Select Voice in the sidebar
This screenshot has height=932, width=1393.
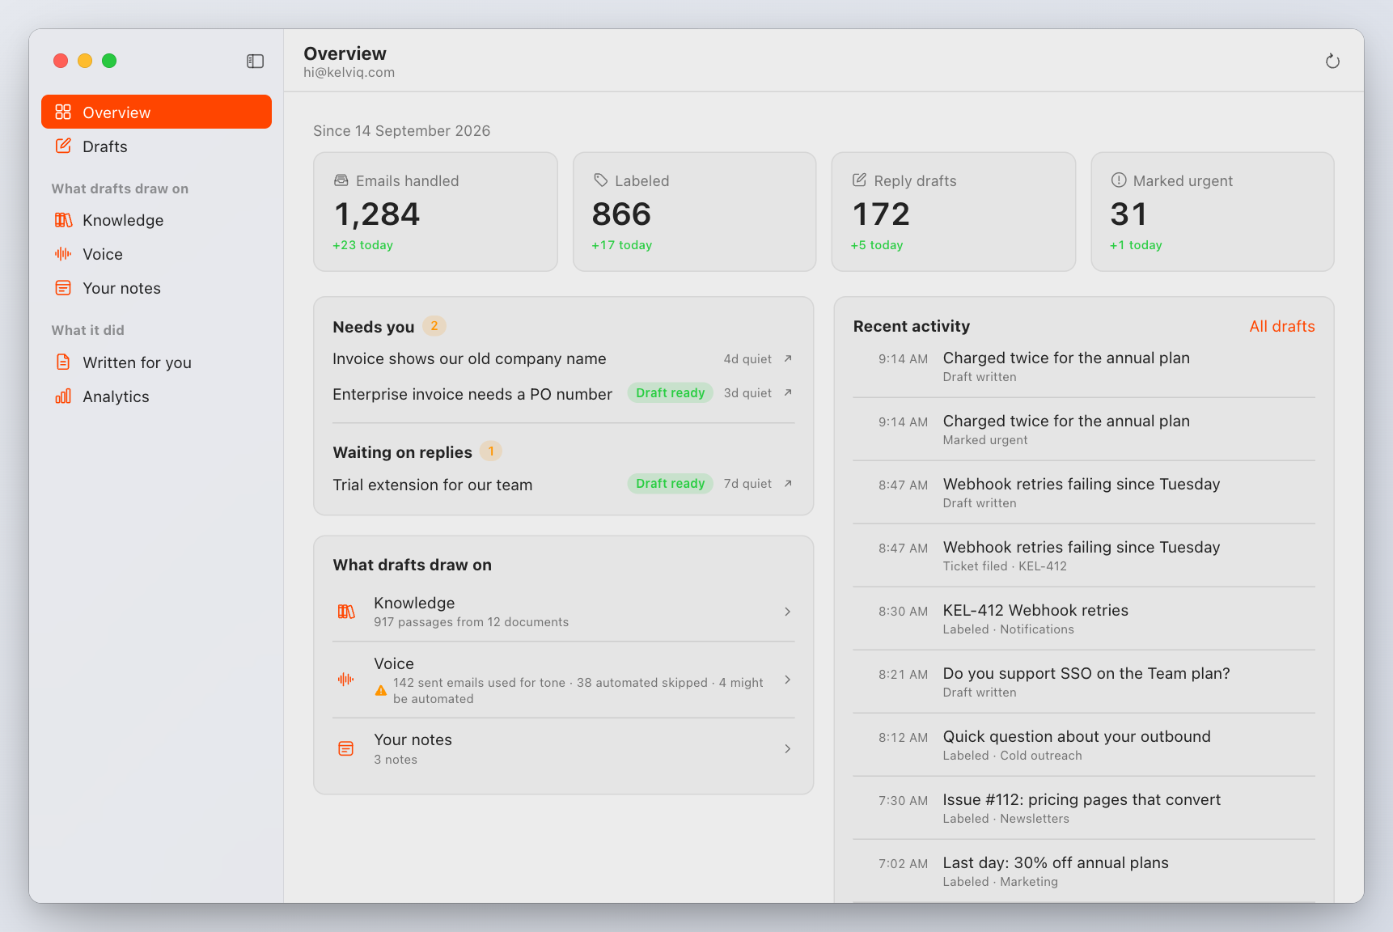(156, 254)
